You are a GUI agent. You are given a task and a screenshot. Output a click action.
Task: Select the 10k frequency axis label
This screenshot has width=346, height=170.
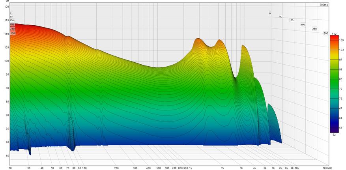click(x=297, y=168)
